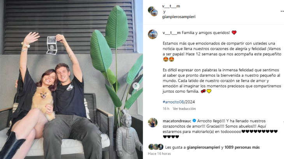Advance to the next photo in carousel
The width and height of the screenshot is (284, 159).
(x=136, y=86)
